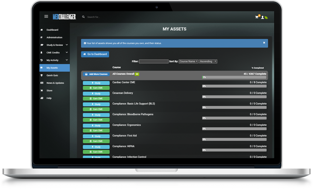
Task: Click the green leaf icon
Action: pyautogui.click(x=266, y=18)
